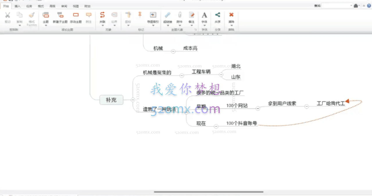
Task: Select the 工厂给我代工 topic node
Action: [330, 103]
